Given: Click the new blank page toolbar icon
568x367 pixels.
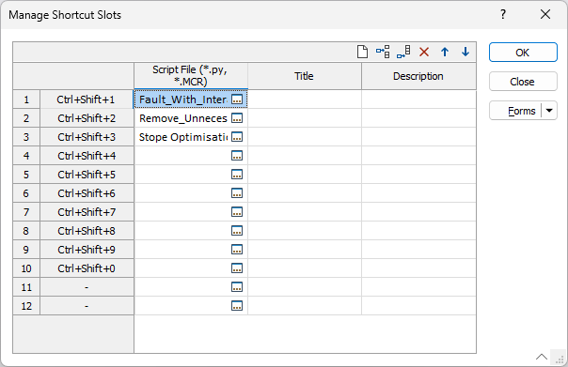Looking at the screenshot, I should click(x=362, y=52).
